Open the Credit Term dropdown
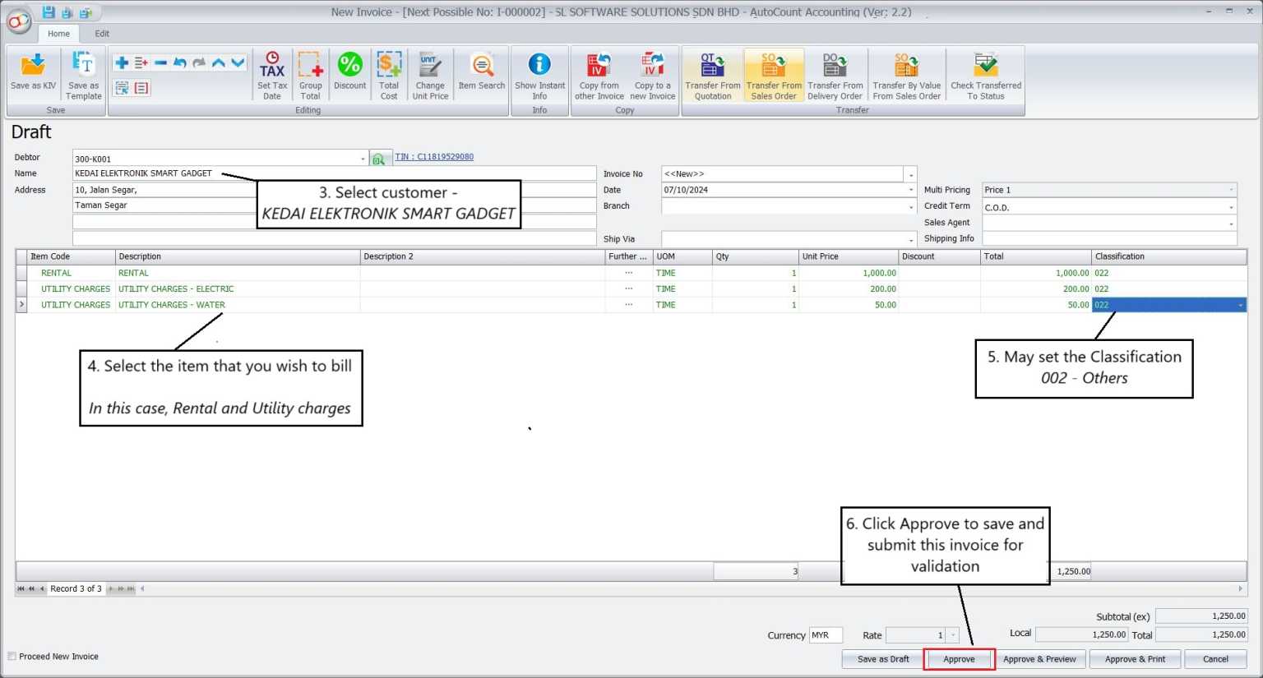This screenshot has height=678, width=1263. coord(1231,207)
